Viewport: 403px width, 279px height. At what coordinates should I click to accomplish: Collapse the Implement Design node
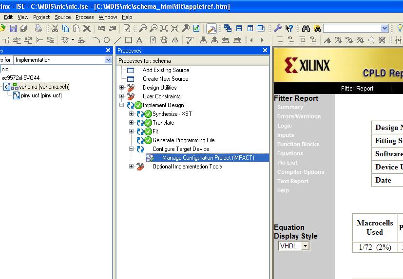point(122,105)
